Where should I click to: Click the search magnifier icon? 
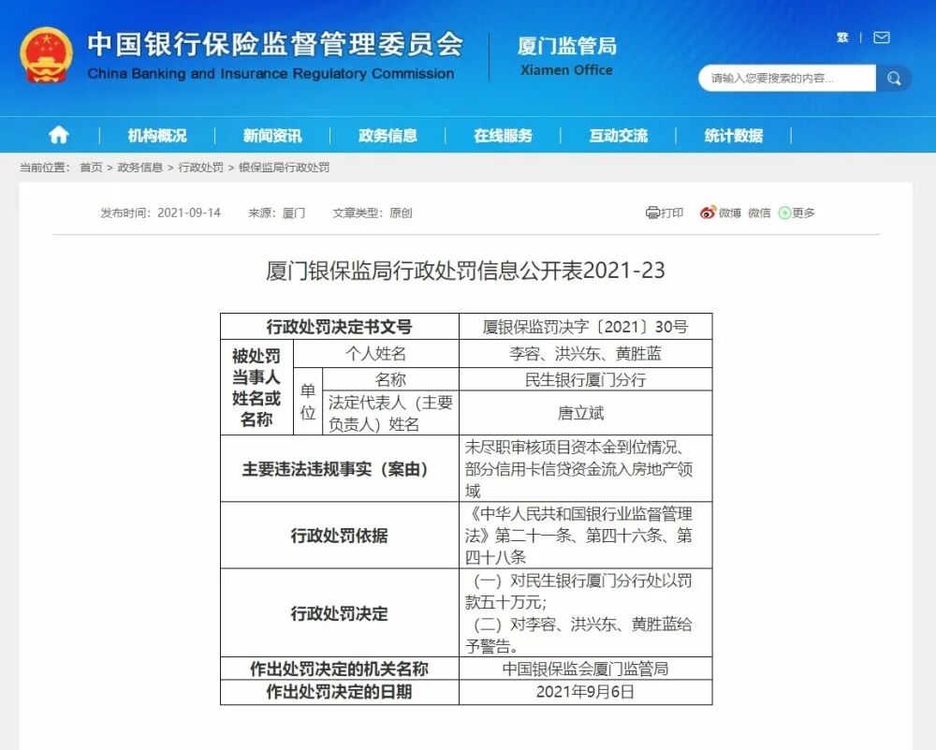point(893,79)
